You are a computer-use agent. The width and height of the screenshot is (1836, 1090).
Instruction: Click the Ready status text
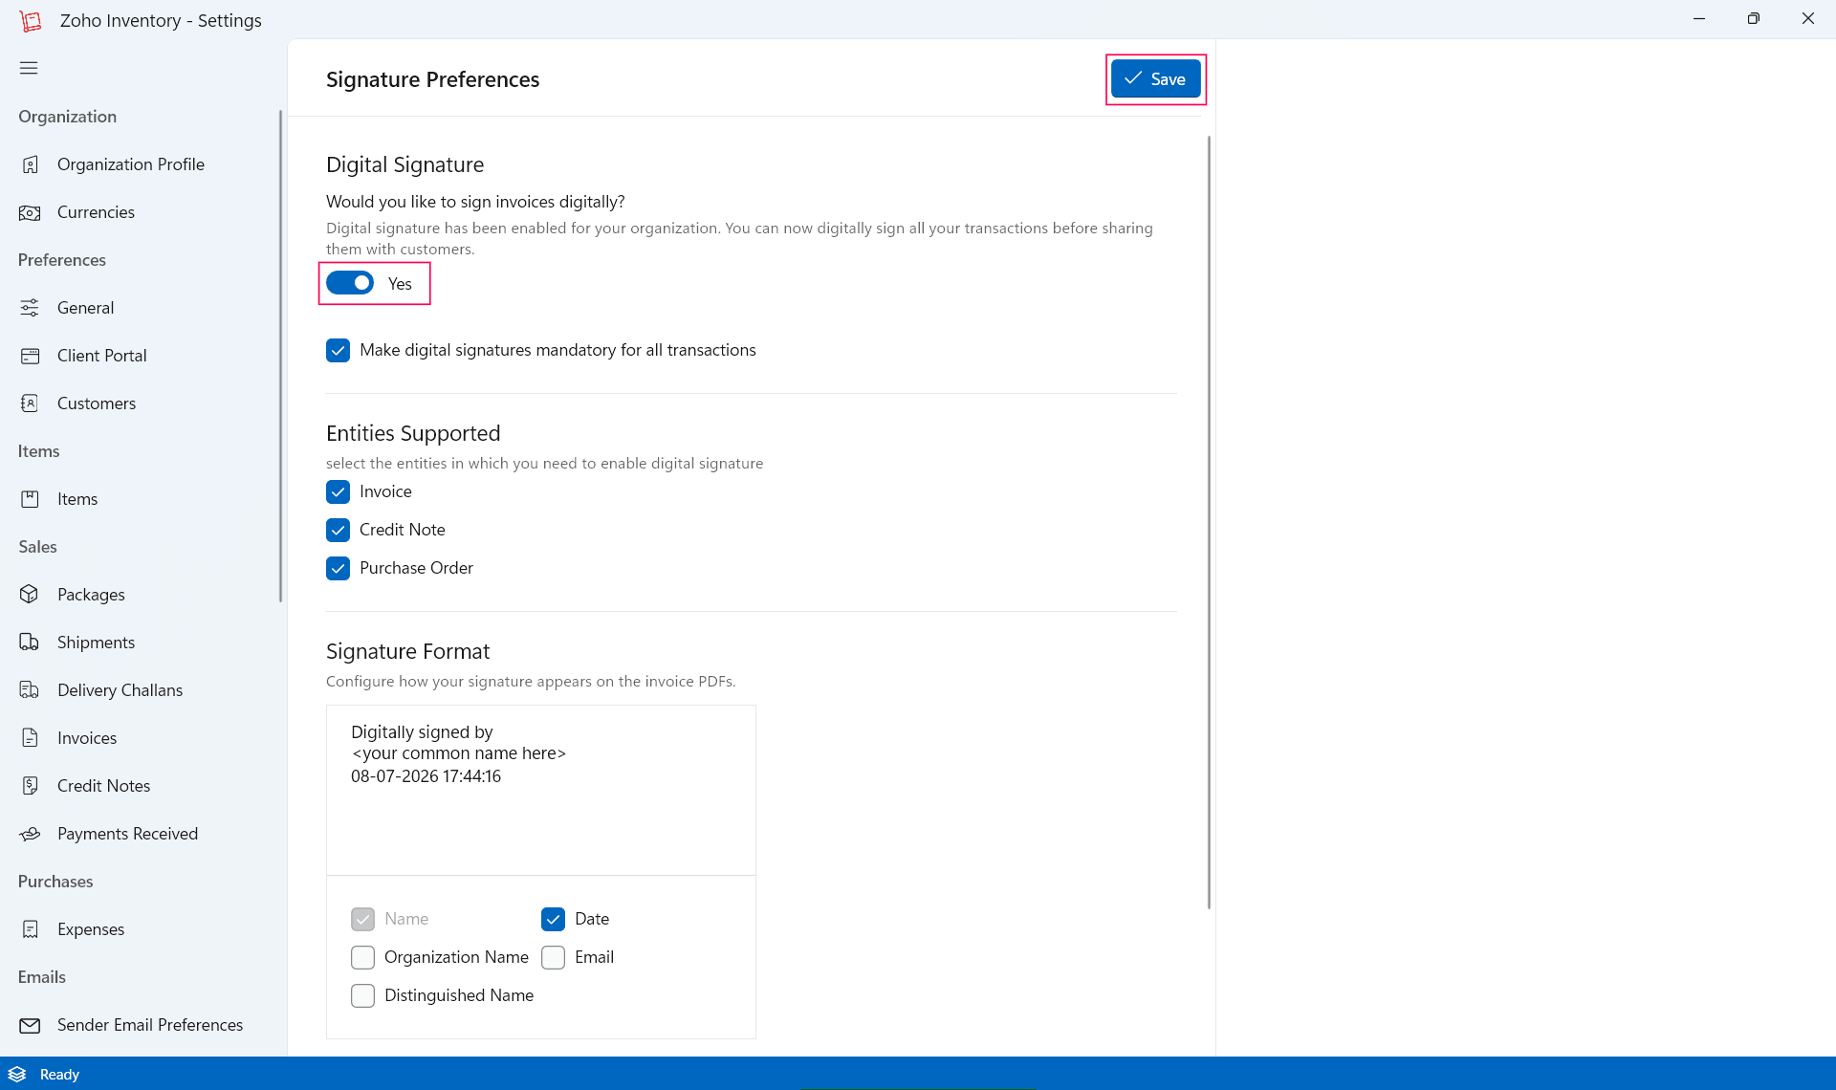click(59, 1075)
